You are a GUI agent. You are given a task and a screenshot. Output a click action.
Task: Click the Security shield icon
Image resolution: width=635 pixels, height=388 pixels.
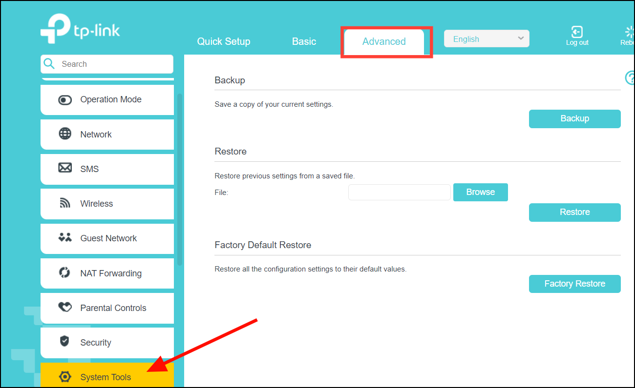click(x=64, y=341)
